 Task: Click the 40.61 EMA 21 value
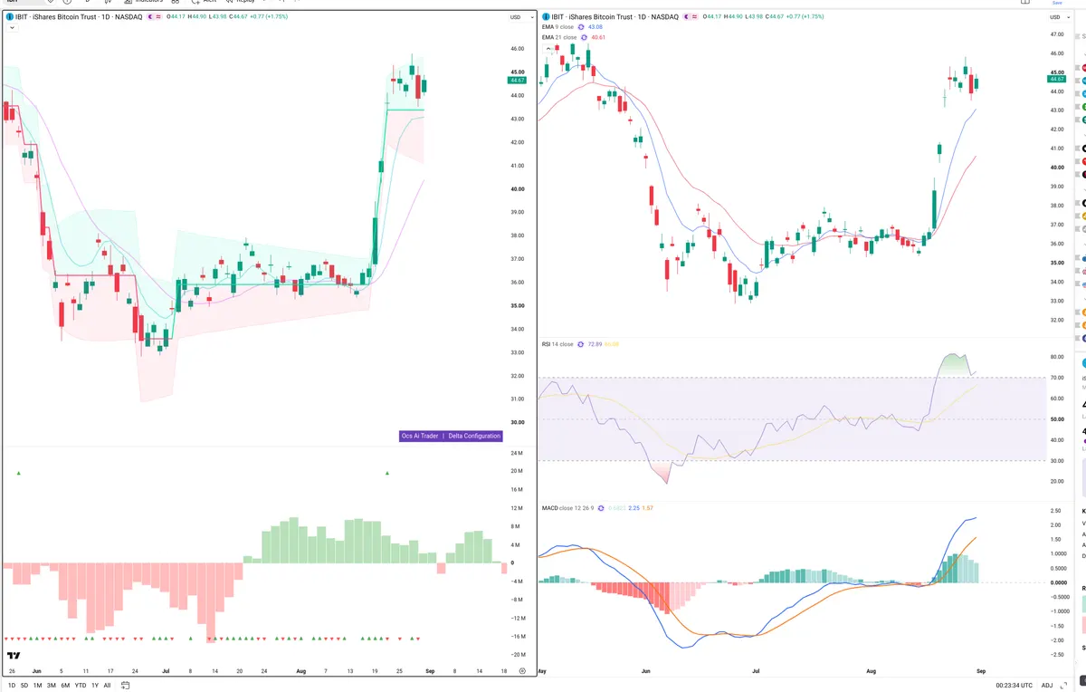tap(598, 37)
